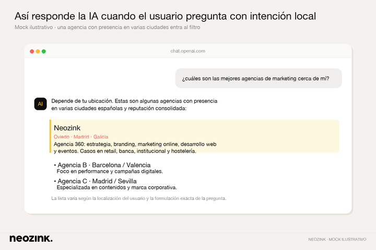
Task: Click 'Agencia 360: estrategia, branding' description text
Action: click(x=135, y=147)
